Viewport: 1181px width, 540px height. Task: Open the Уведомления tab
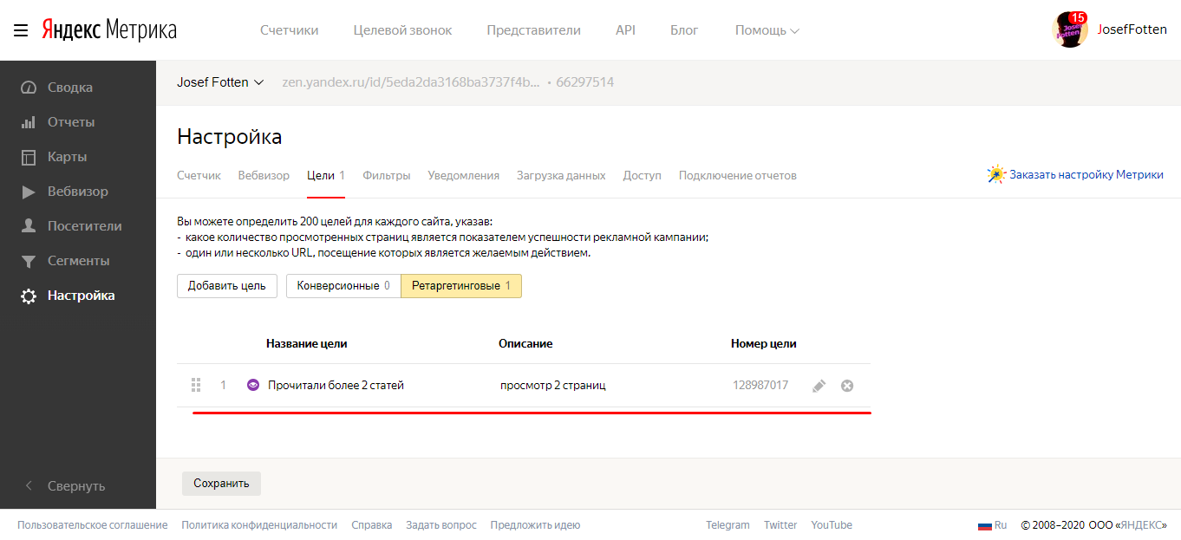463,175
